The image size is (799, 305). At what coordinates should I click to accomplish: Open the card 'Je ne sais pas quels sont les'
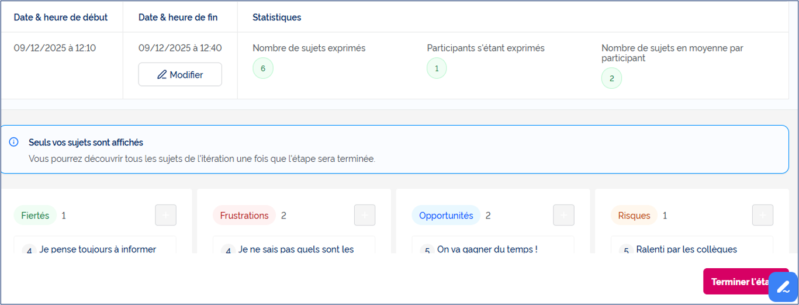point(294,245)
